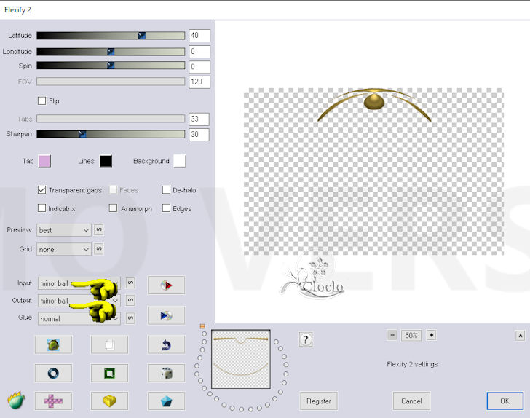Click the blue ring icon button
Viewport: 530px width, 418px height.
[x=53, y=373]
